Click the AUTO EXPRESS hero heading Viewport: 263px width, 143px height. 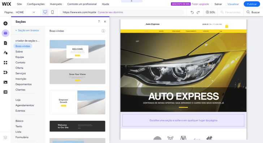point(184,96)
